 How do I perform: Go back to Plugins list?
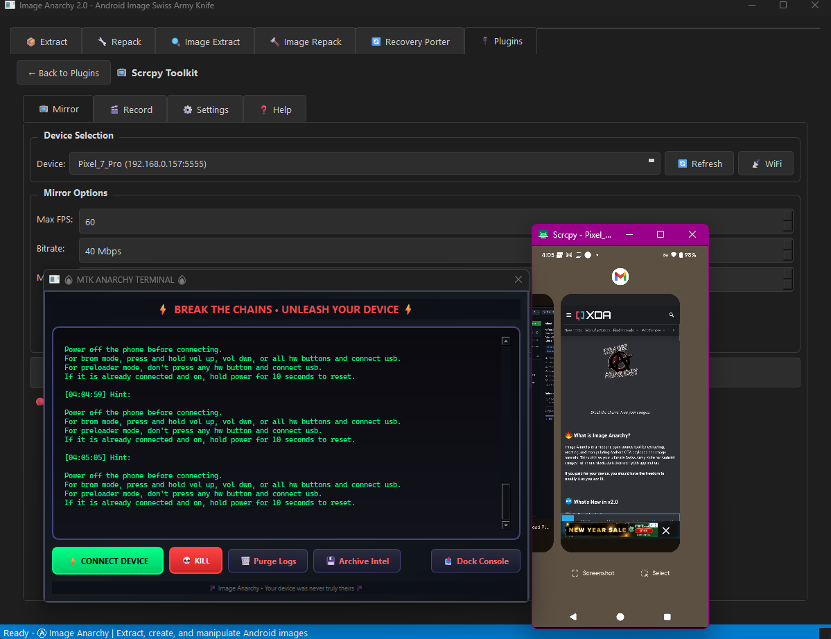coord(64,73)
